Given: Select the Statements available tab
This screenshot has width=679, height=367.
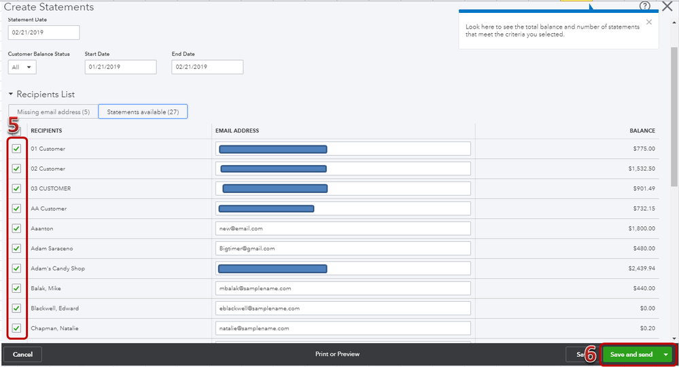Looking at the screenshot, I should (143, 112).
